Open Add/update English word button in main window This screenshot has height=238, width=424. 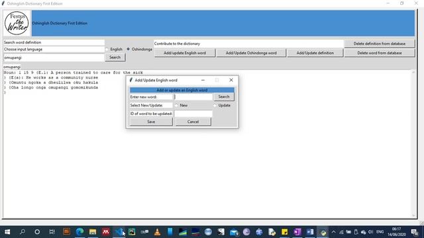pyautogui.click(x=185, y=53)
